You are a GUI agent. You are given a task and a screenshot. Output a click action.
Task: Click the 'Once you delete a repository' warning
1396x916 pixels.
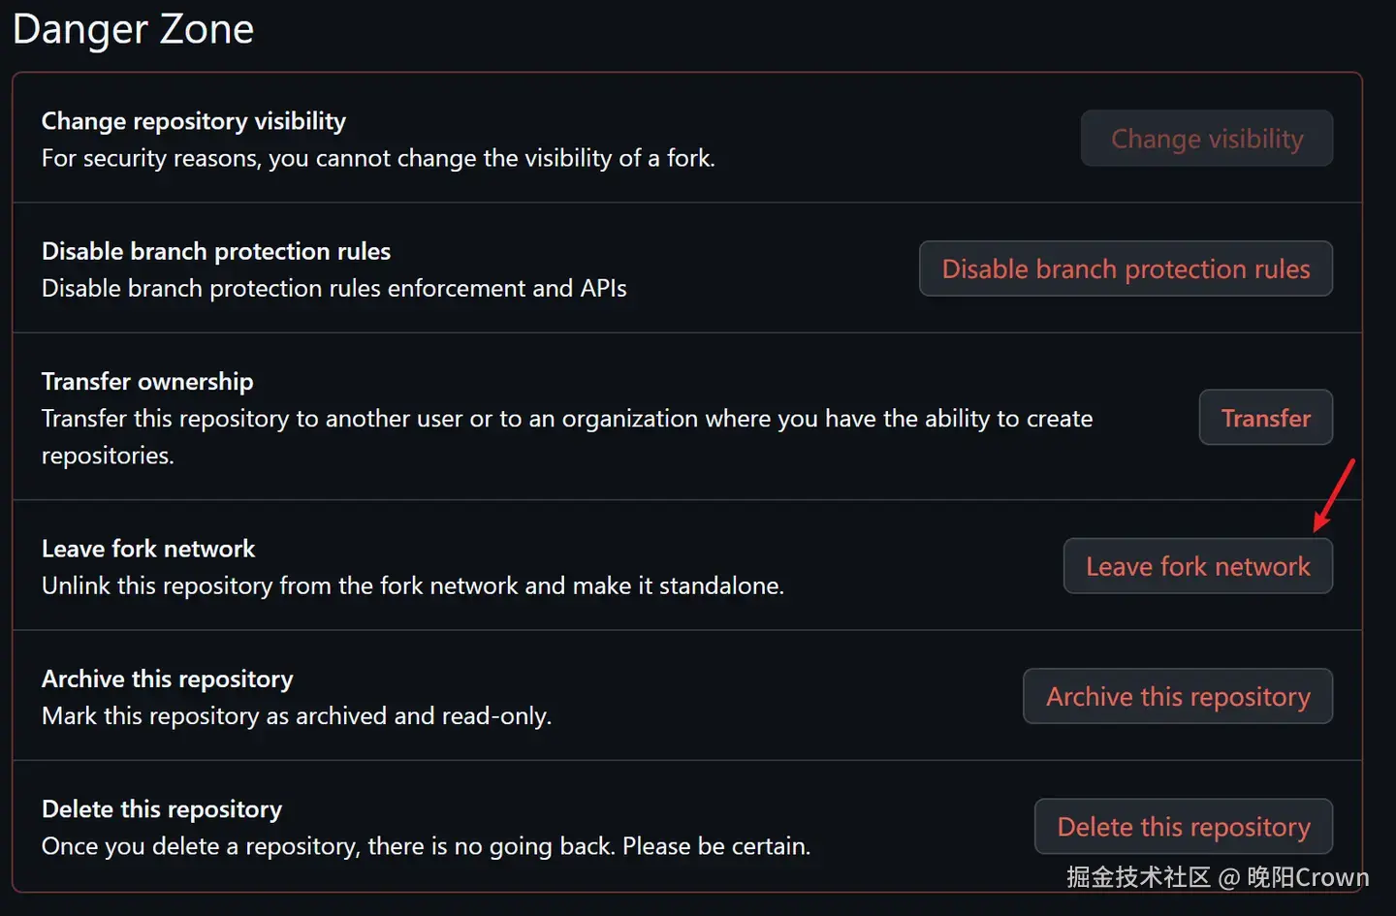(426, 846)
